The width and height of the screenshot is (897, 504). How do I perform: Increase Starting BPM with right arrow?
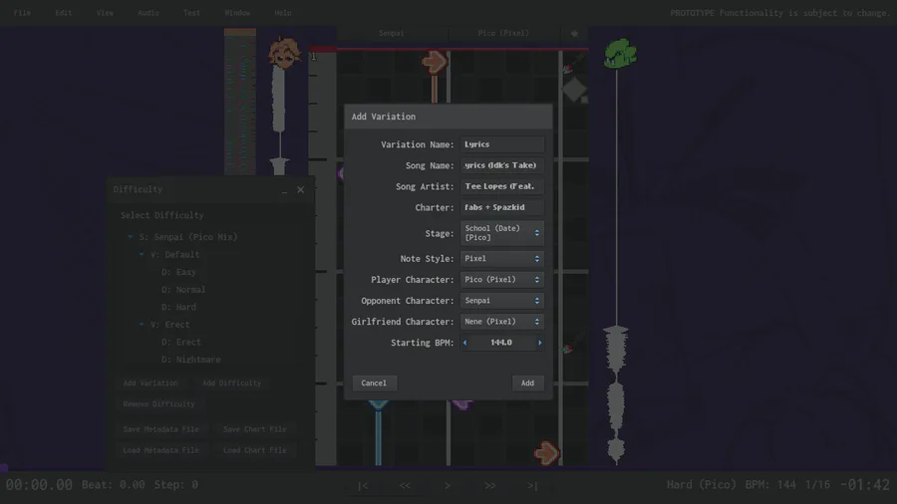click(539, 343)
